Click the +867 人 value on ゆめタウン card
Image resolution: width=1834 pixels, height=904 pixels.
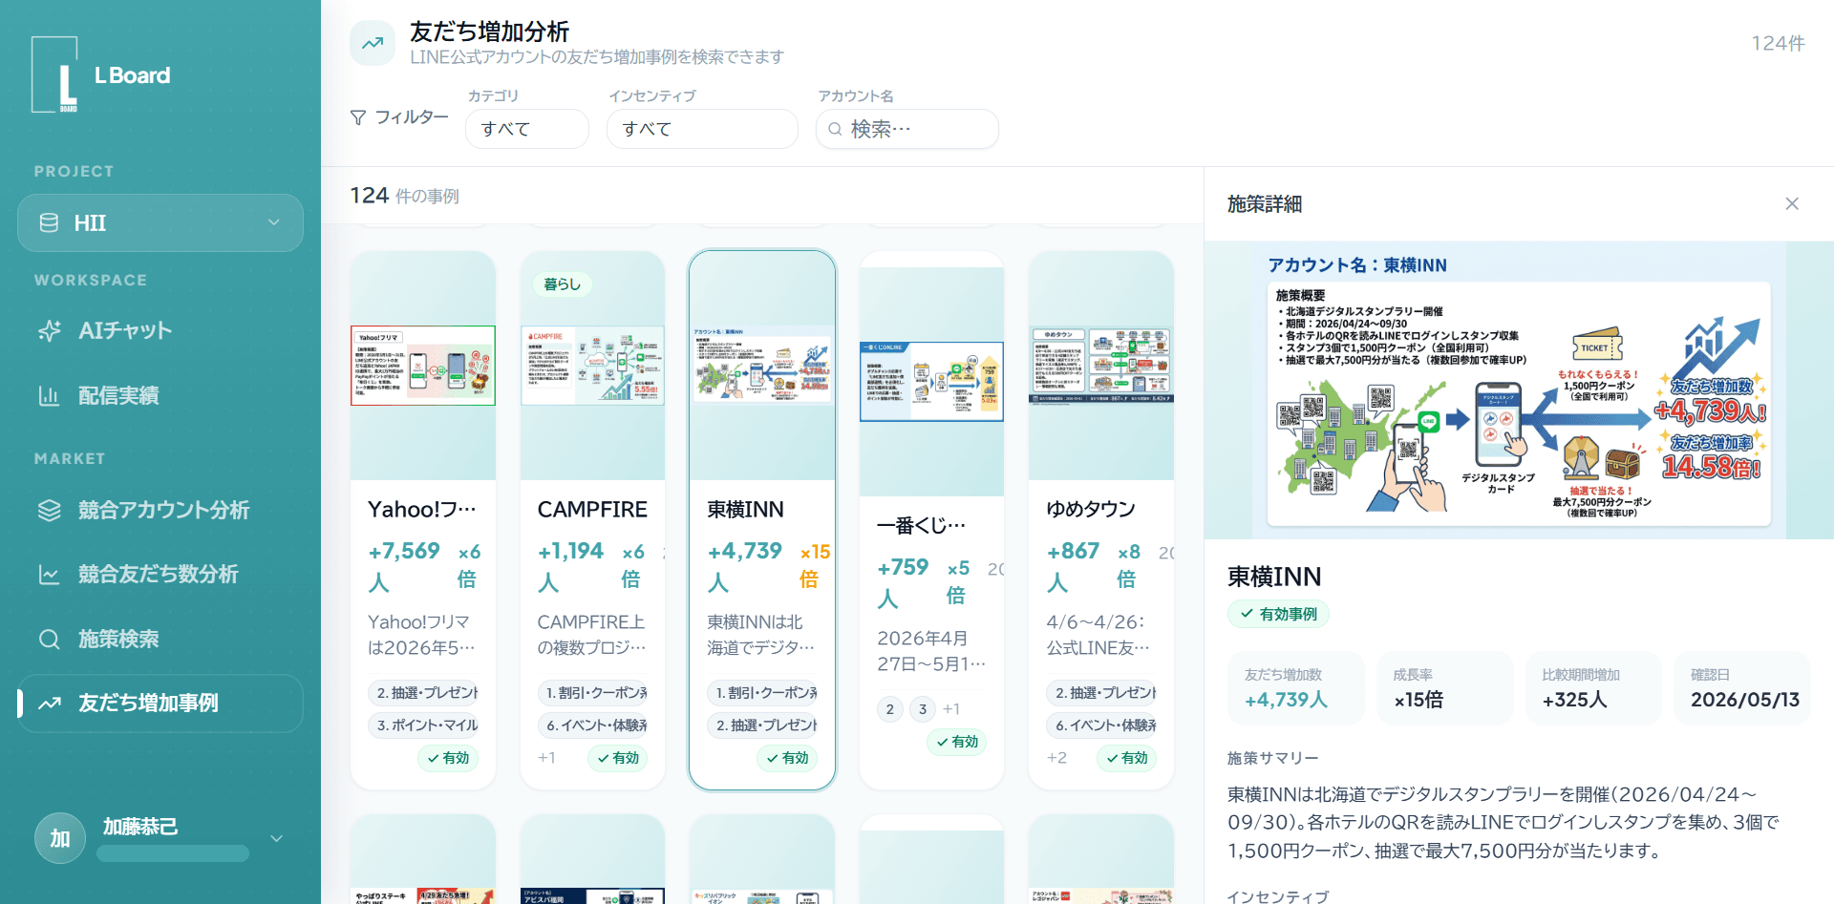tap(1073, 566)
